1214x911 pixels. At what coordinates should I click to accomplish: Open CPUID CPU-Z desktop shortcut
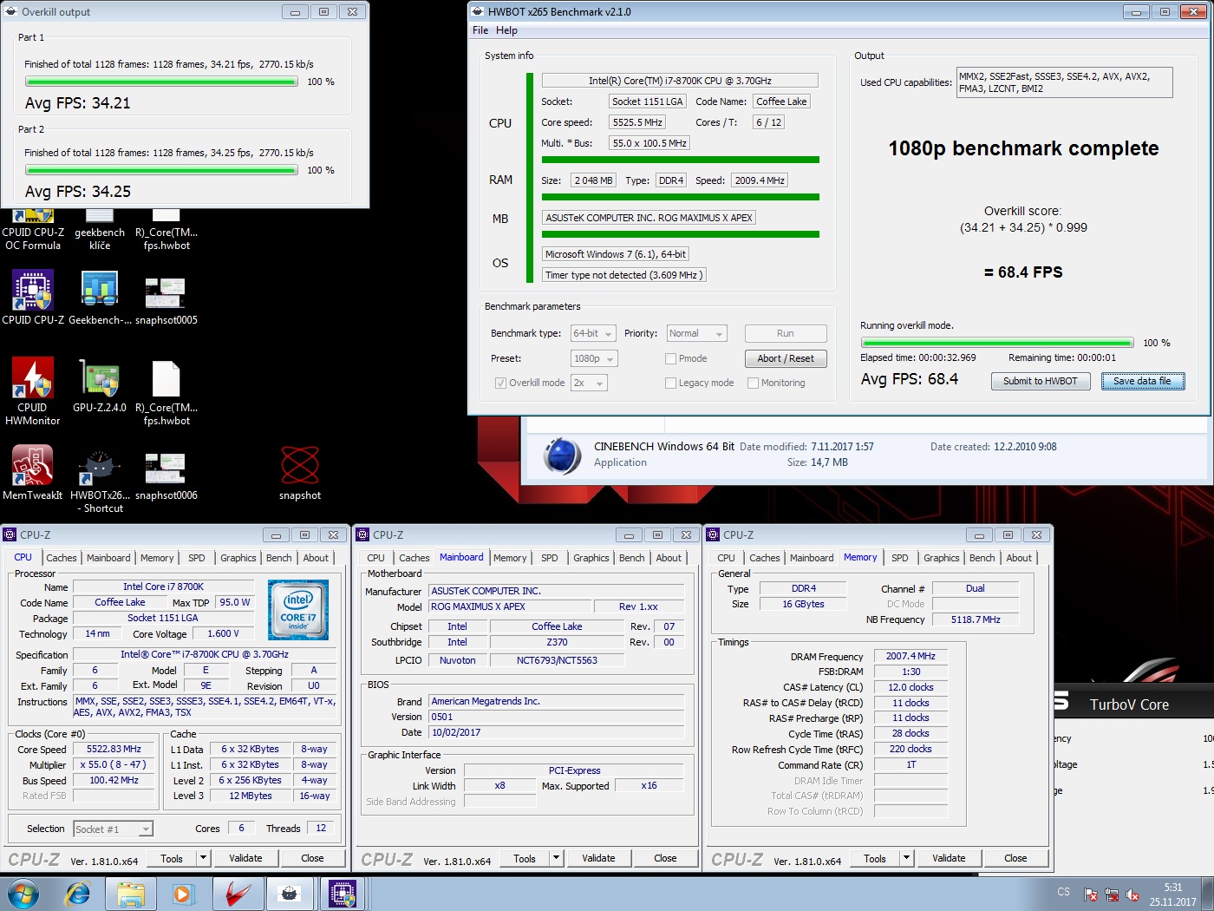(x=33, y=297)
